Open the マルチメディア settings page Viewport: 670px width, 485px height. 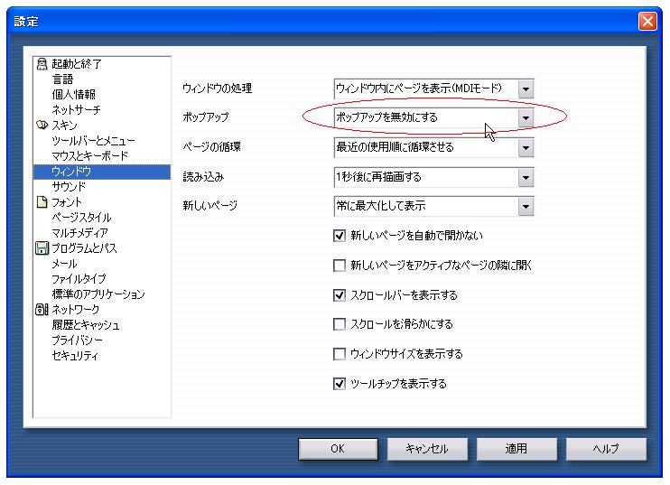pos(79,233)
